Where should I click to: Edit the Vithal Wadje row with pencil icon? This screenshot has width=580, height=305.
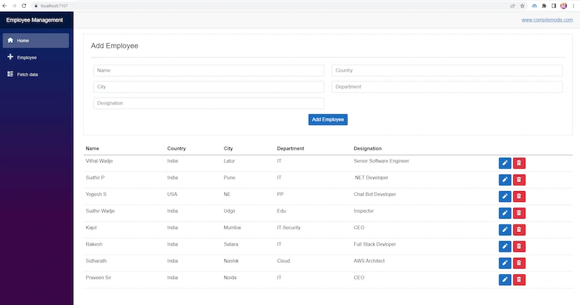coord(504,163)
